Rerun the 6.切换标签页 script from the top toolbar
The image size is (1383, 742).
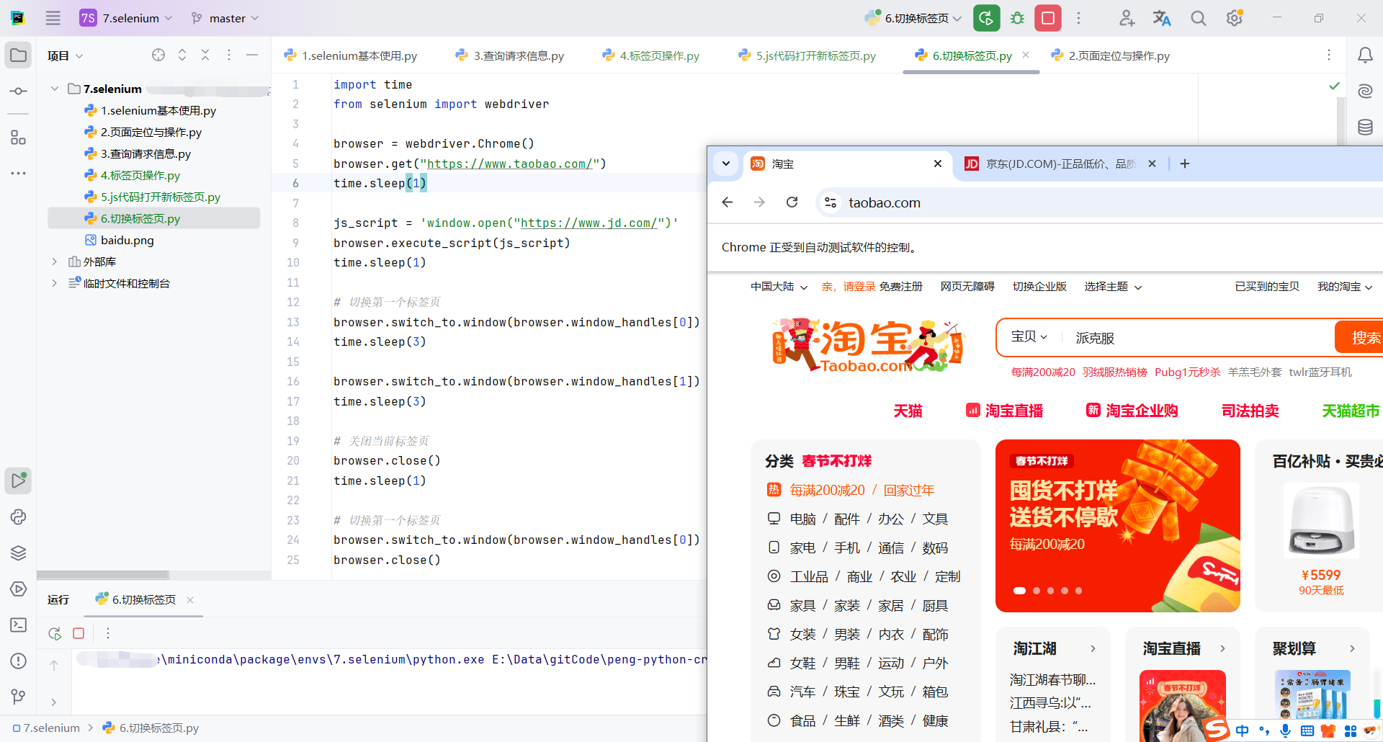pyautogui.click(x=986, y=18)
